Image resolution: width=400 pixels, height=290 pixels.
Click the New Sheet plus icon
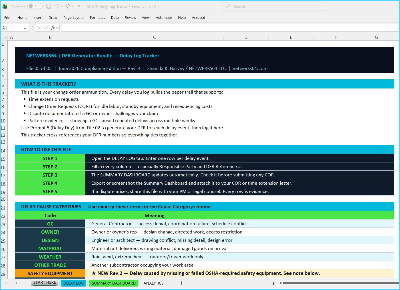181,283
